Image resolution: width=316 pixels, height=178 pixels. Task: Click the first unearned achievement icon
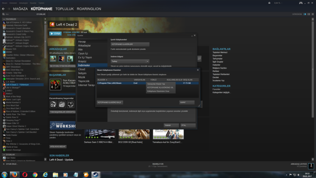[53, 104]
